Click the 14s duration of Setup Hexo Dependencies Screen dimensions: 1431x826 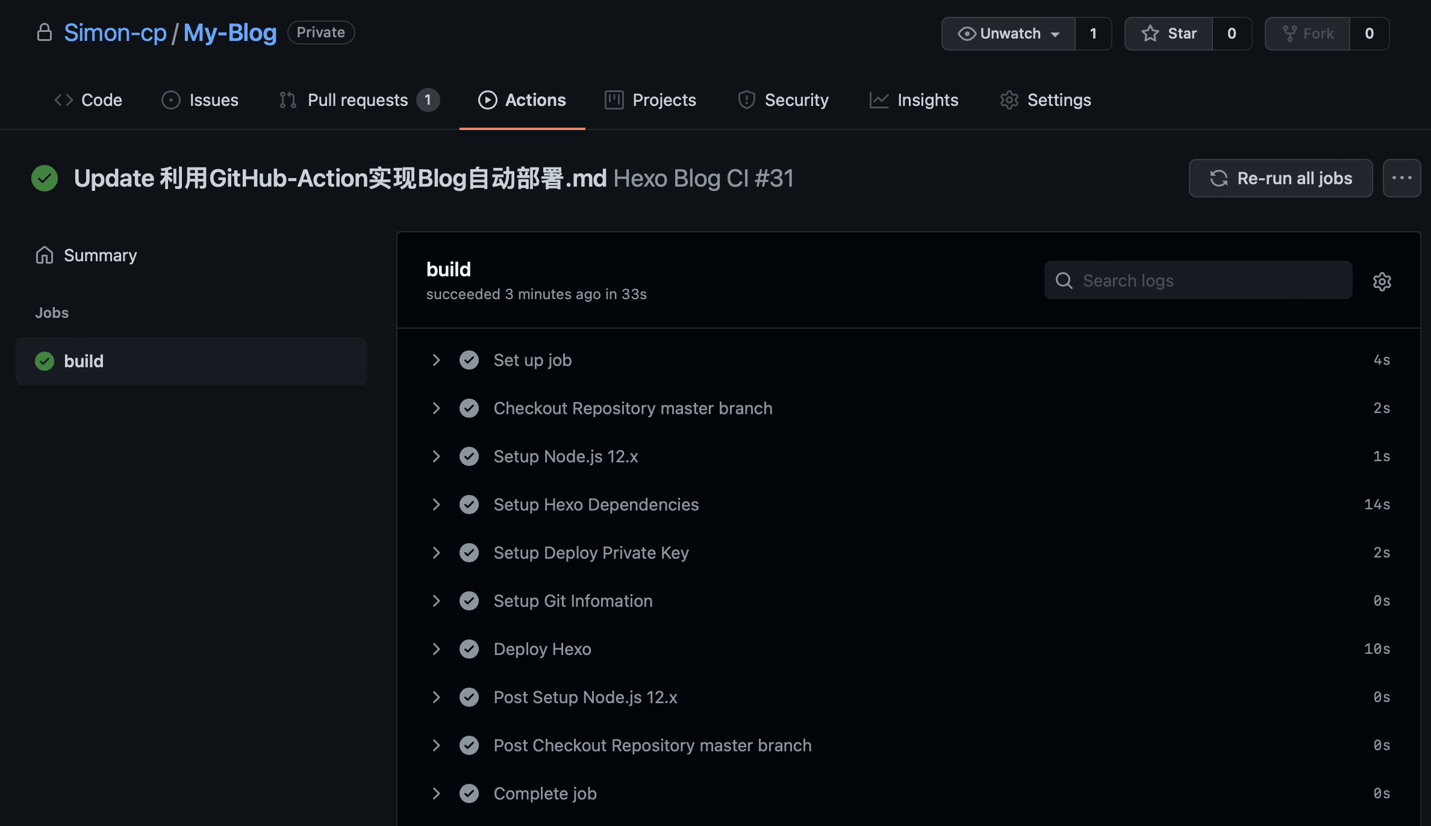(x=1377, y=505)
